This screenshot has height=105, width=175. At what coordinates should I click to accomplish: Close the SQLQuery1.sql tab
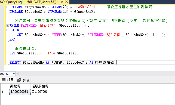click(x=67, y=2)
